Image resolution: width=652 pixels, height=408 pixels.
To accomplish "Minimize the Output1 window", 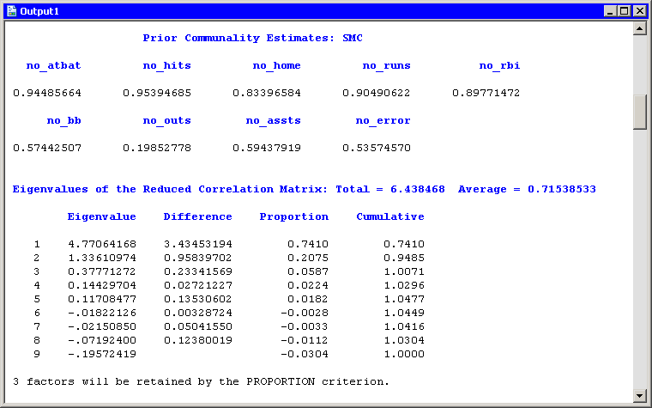I will (x=611, y=11).
